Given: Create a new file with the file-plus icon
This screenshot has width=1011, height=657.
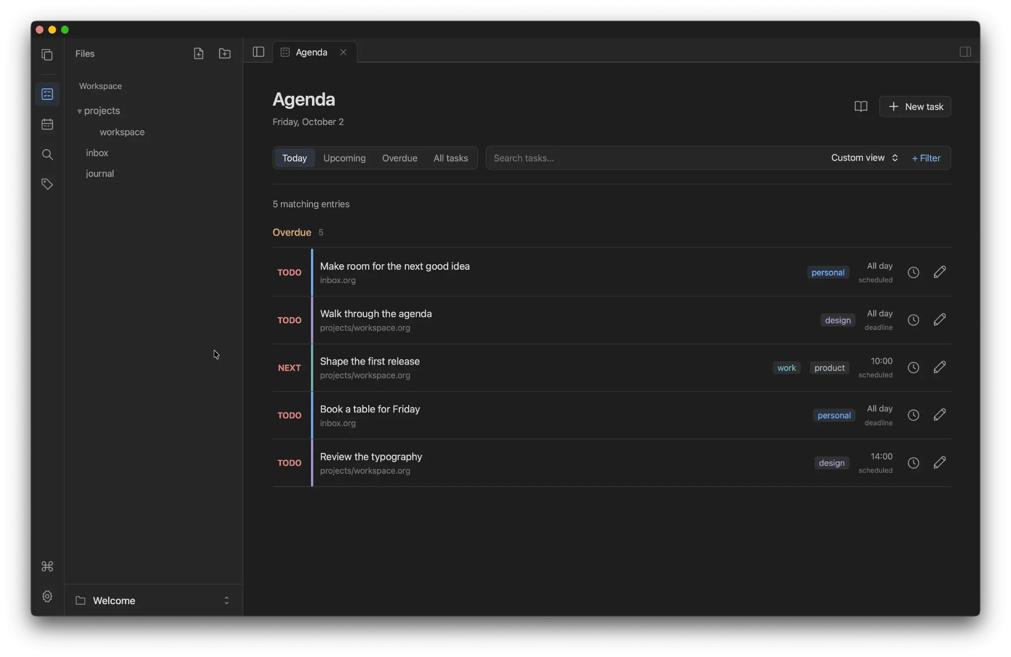Looking at the screenshot, I should pyautogui.click(x=198, y=53).
